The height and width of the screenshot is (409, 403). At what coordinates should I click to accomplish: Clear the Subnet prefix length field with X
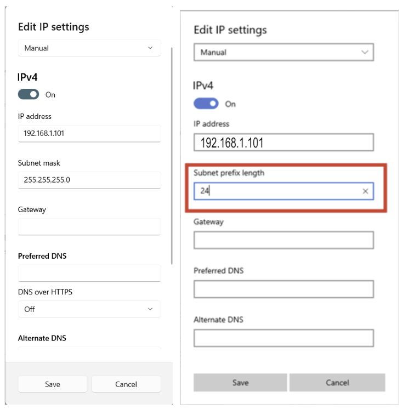click(x=365, y=191)
